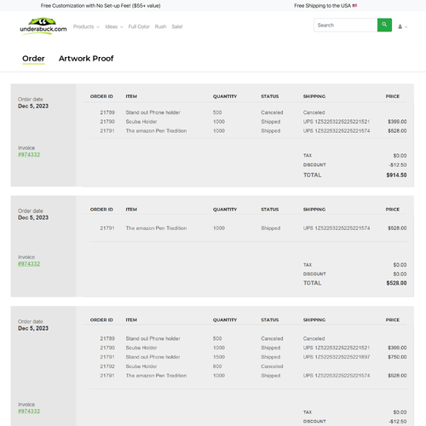
Task: Click the $750.00 price in third order
Action: pos(397,357)
